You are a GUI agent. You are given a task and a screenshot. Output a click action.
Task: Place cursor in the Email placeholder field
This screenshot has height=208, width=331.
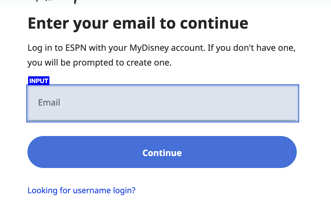point(124,103)
